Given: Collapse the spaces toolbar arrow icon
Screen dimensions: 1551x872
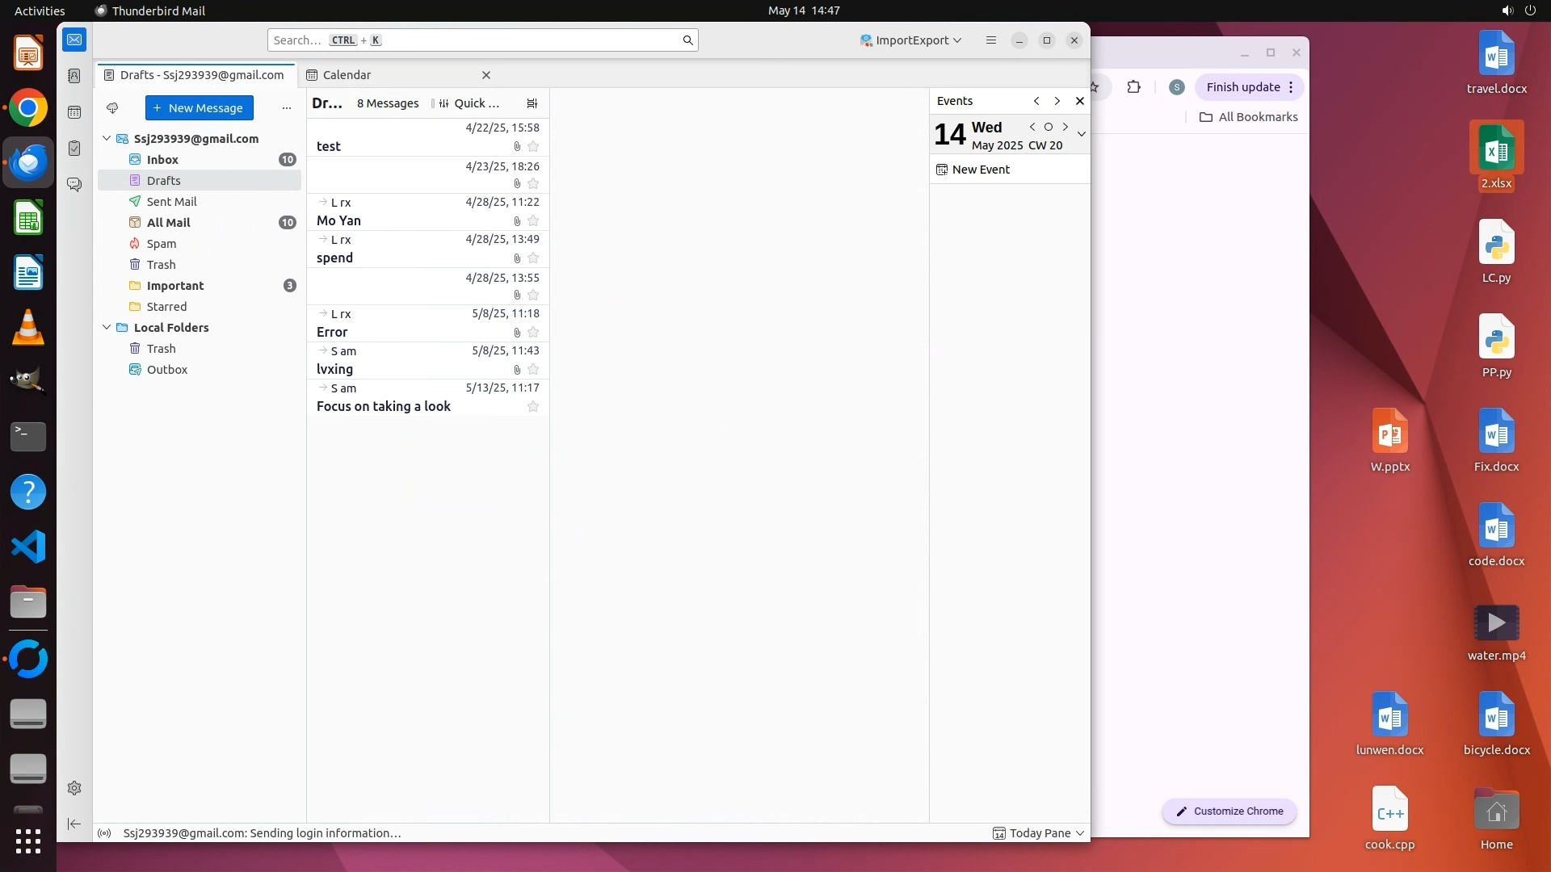Looking at the screenshot, I should 74,824.
